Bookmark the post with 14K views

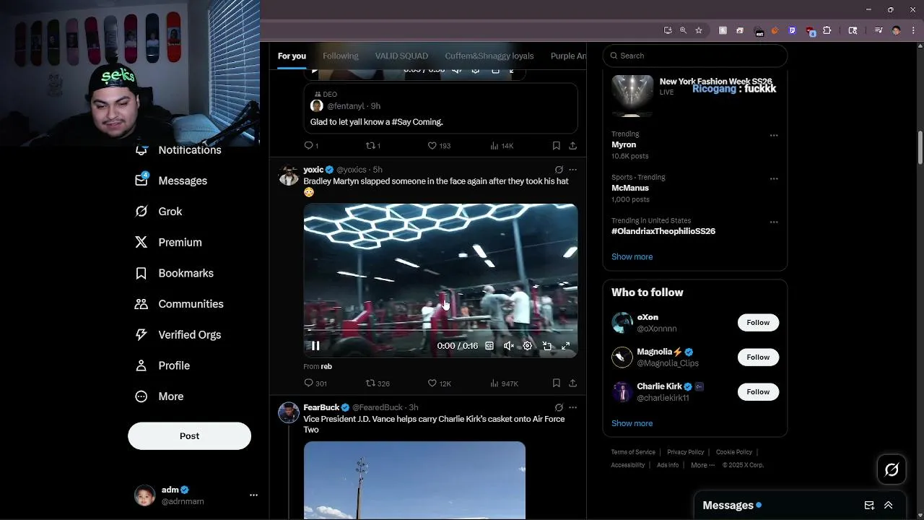[557, 146]
